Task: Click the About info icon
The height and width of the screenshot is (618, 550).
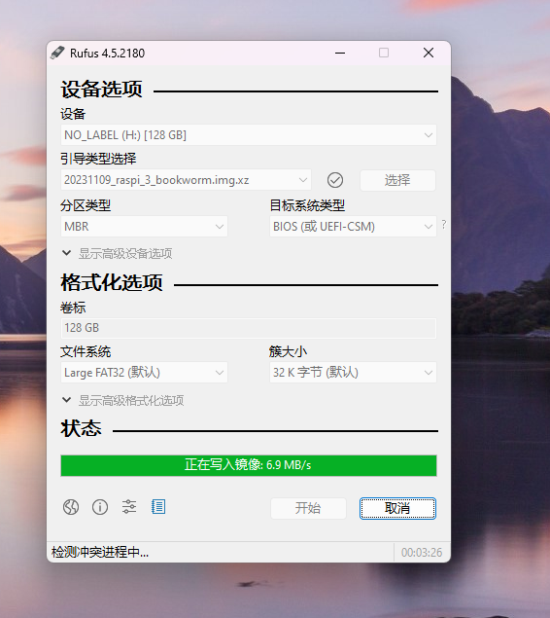Action: pyautogui.click(x=100, y=507)
